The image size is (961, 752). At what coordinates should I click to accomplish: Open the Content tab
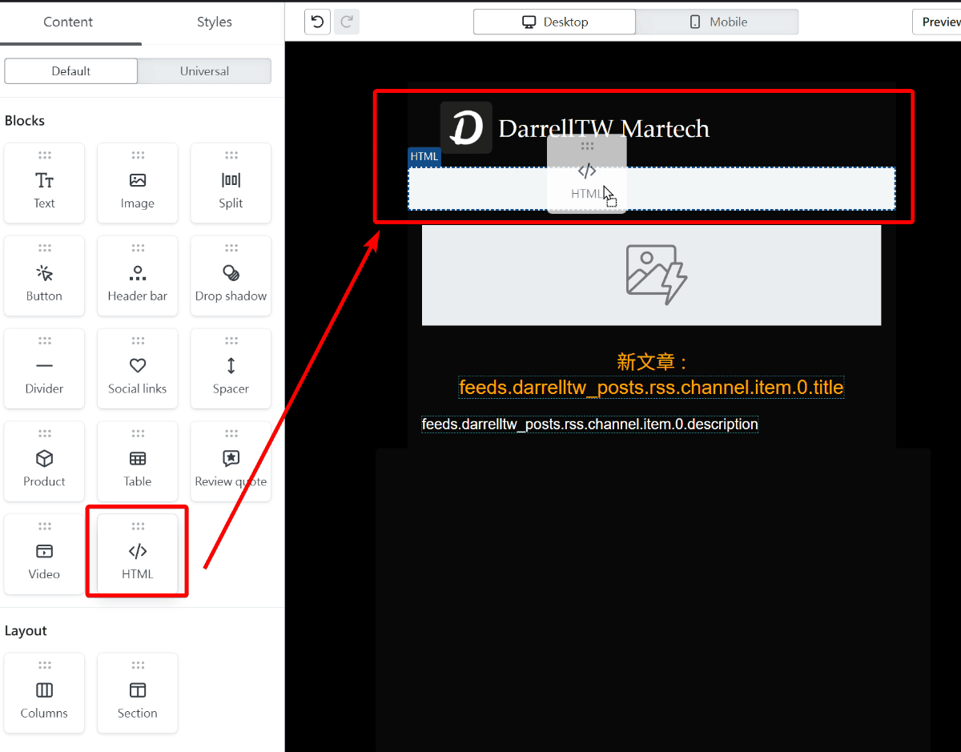pos(68,23)
